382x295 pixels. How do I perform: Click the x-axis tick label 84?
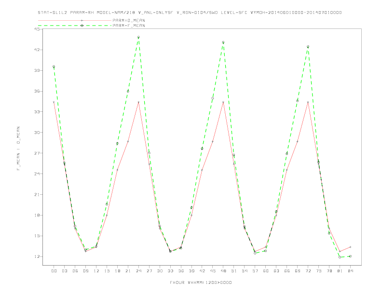coord(350,271)
